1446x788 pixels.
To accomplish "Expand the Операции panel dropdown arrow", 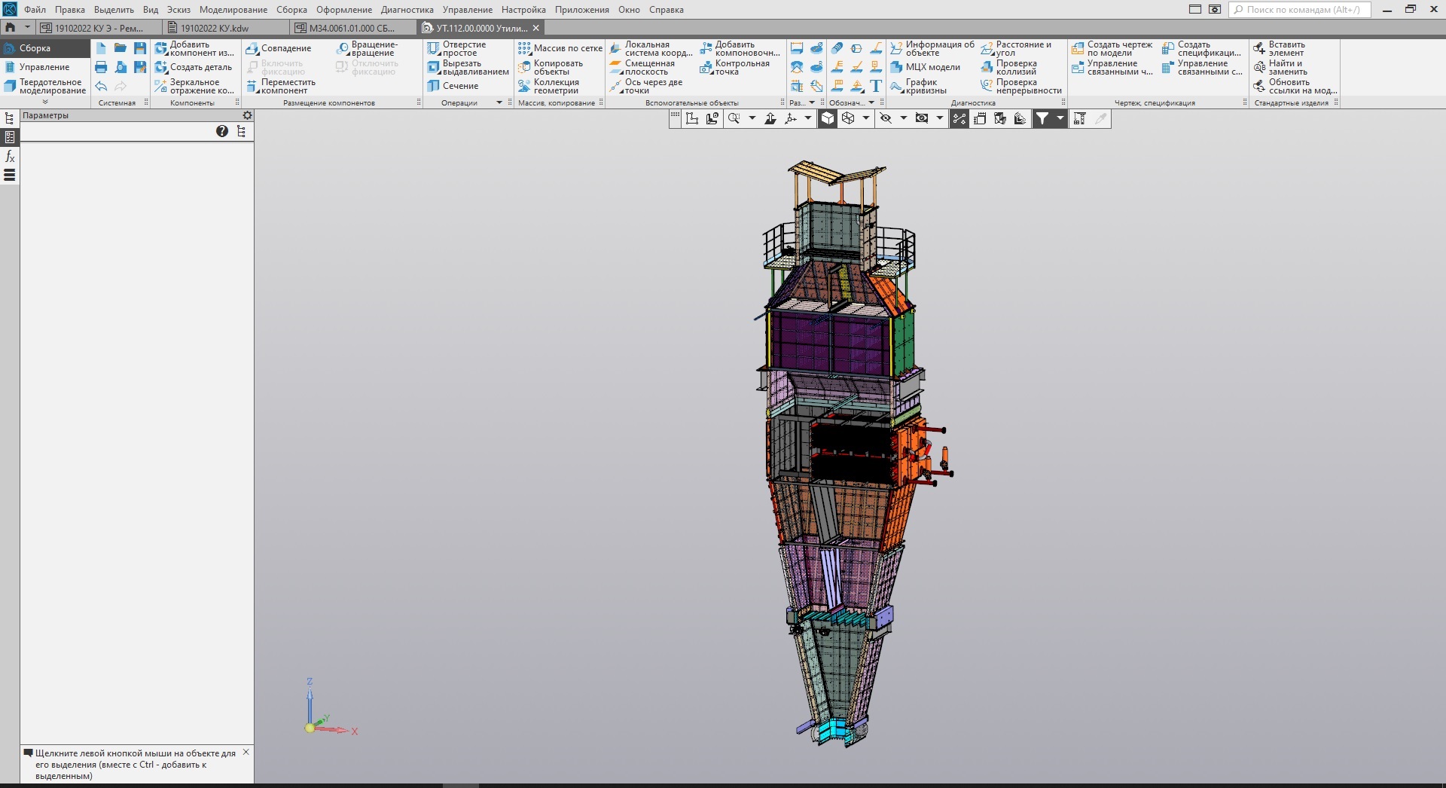I will [x=499, y=102].
